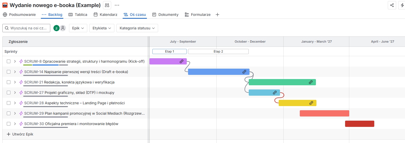
Task: Click the link icon on the blue SCRUM-14 bar
Action: click(244, 72)
